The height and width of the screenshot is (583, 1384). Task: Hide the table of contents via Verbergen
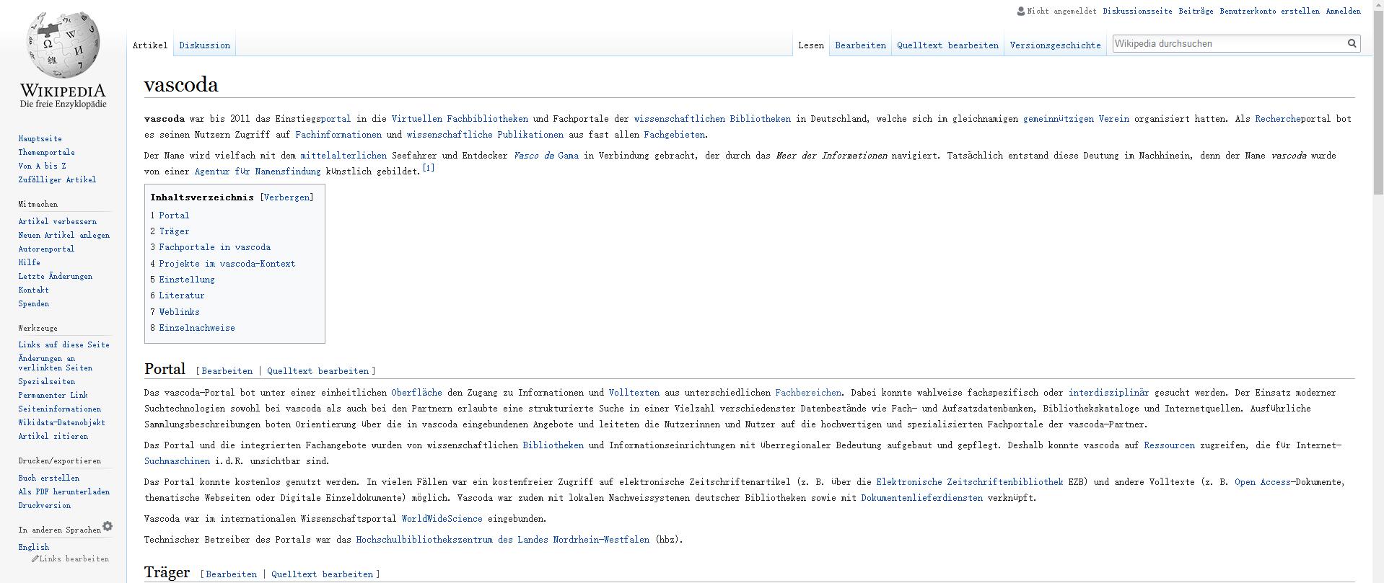(x=287, y=197)
